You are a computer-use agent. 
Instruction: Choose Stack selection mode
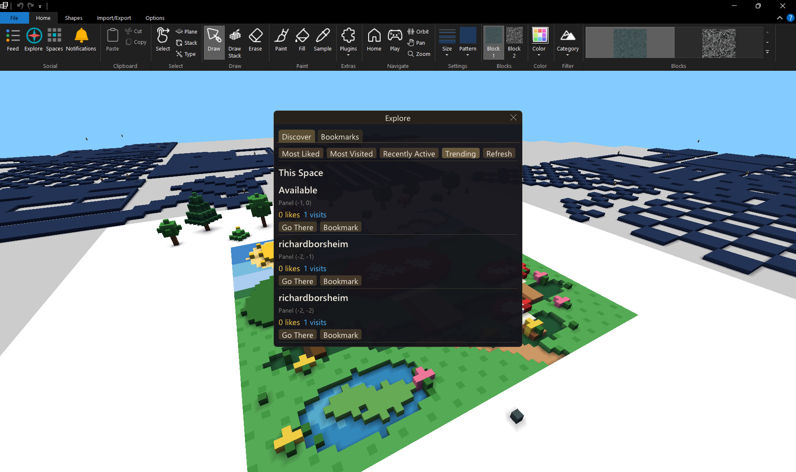coord(187,43)
